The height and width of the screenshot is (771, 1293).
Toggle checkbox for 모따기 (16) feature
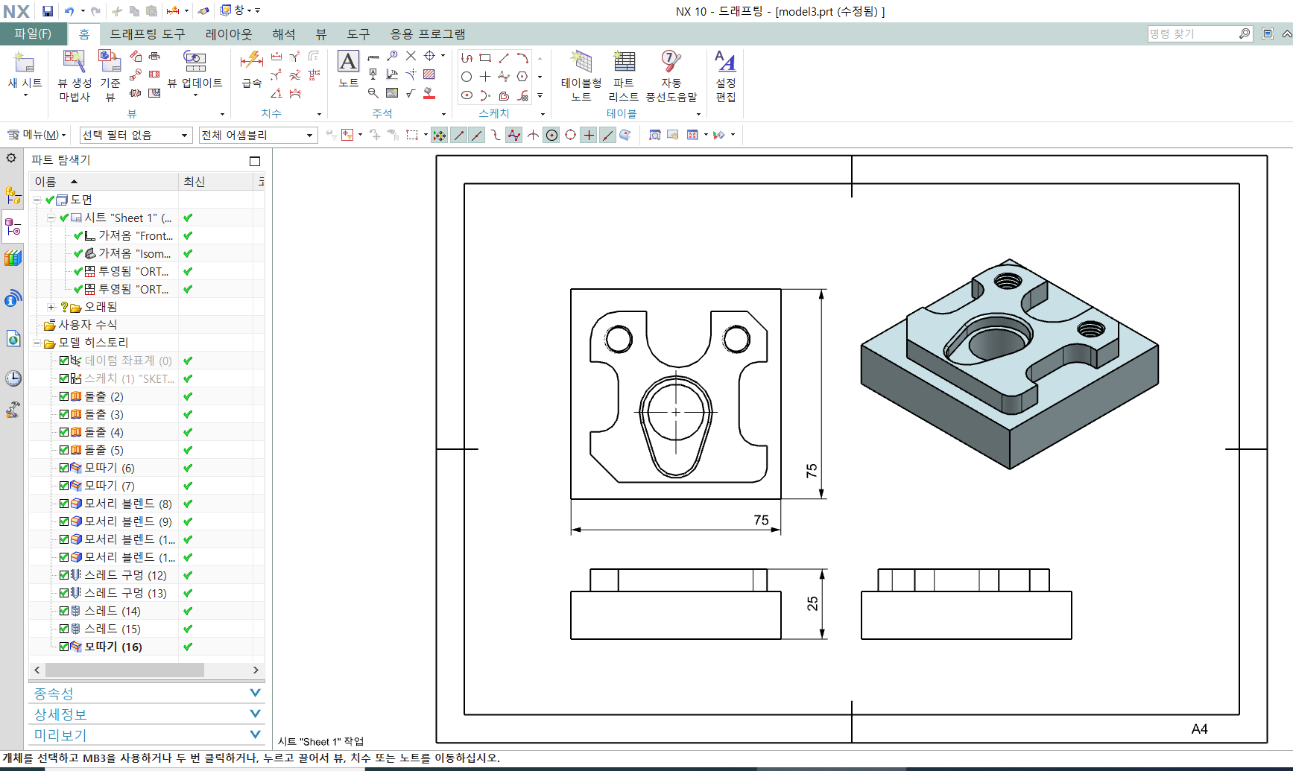click(x=64, y=647)
